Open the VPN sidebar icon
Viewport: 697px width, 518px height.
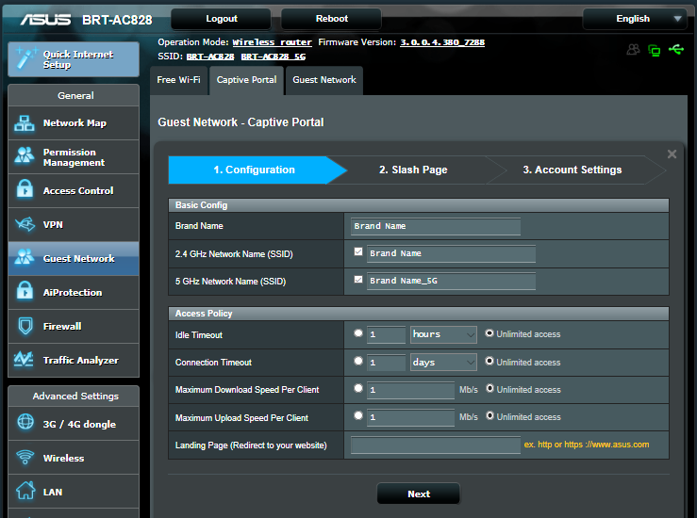pos(25,224)
